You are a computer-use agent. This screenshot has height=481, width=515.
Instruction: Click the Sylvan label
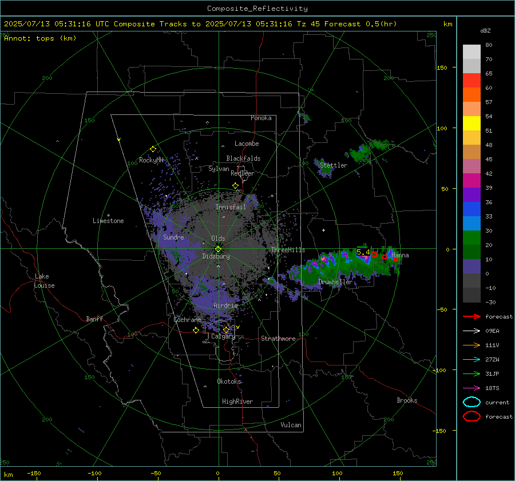pyautogui.click(x=219, y=169)
